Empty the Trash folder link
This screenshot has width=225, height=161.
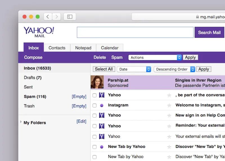click(x=79, y=106)
